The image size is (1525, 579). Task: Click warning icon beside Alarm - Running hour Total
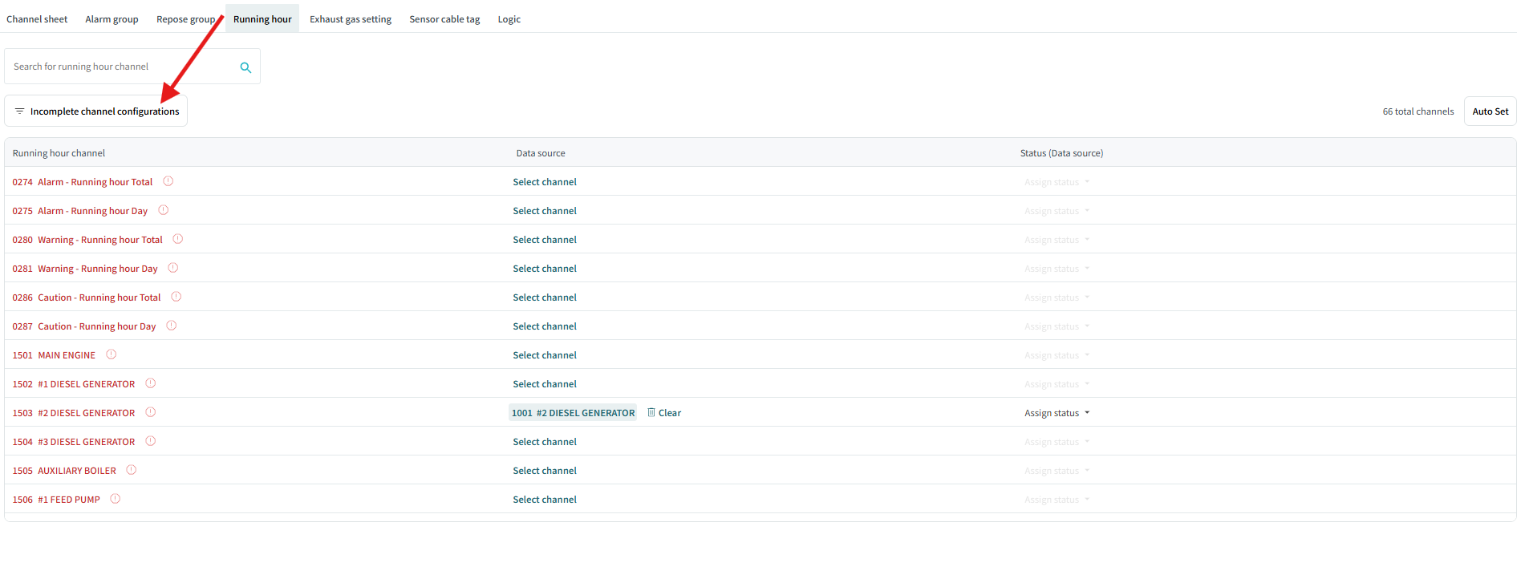click(x=168, y=181)
